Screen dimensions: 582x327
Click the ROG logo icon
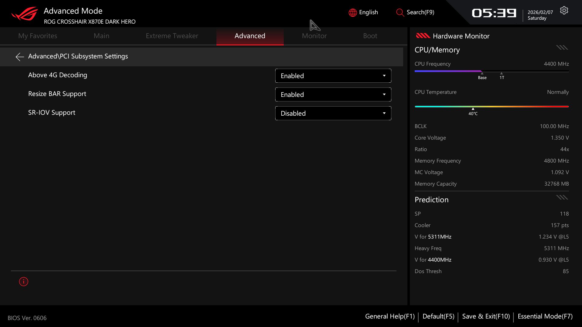[x=25, y=14]
